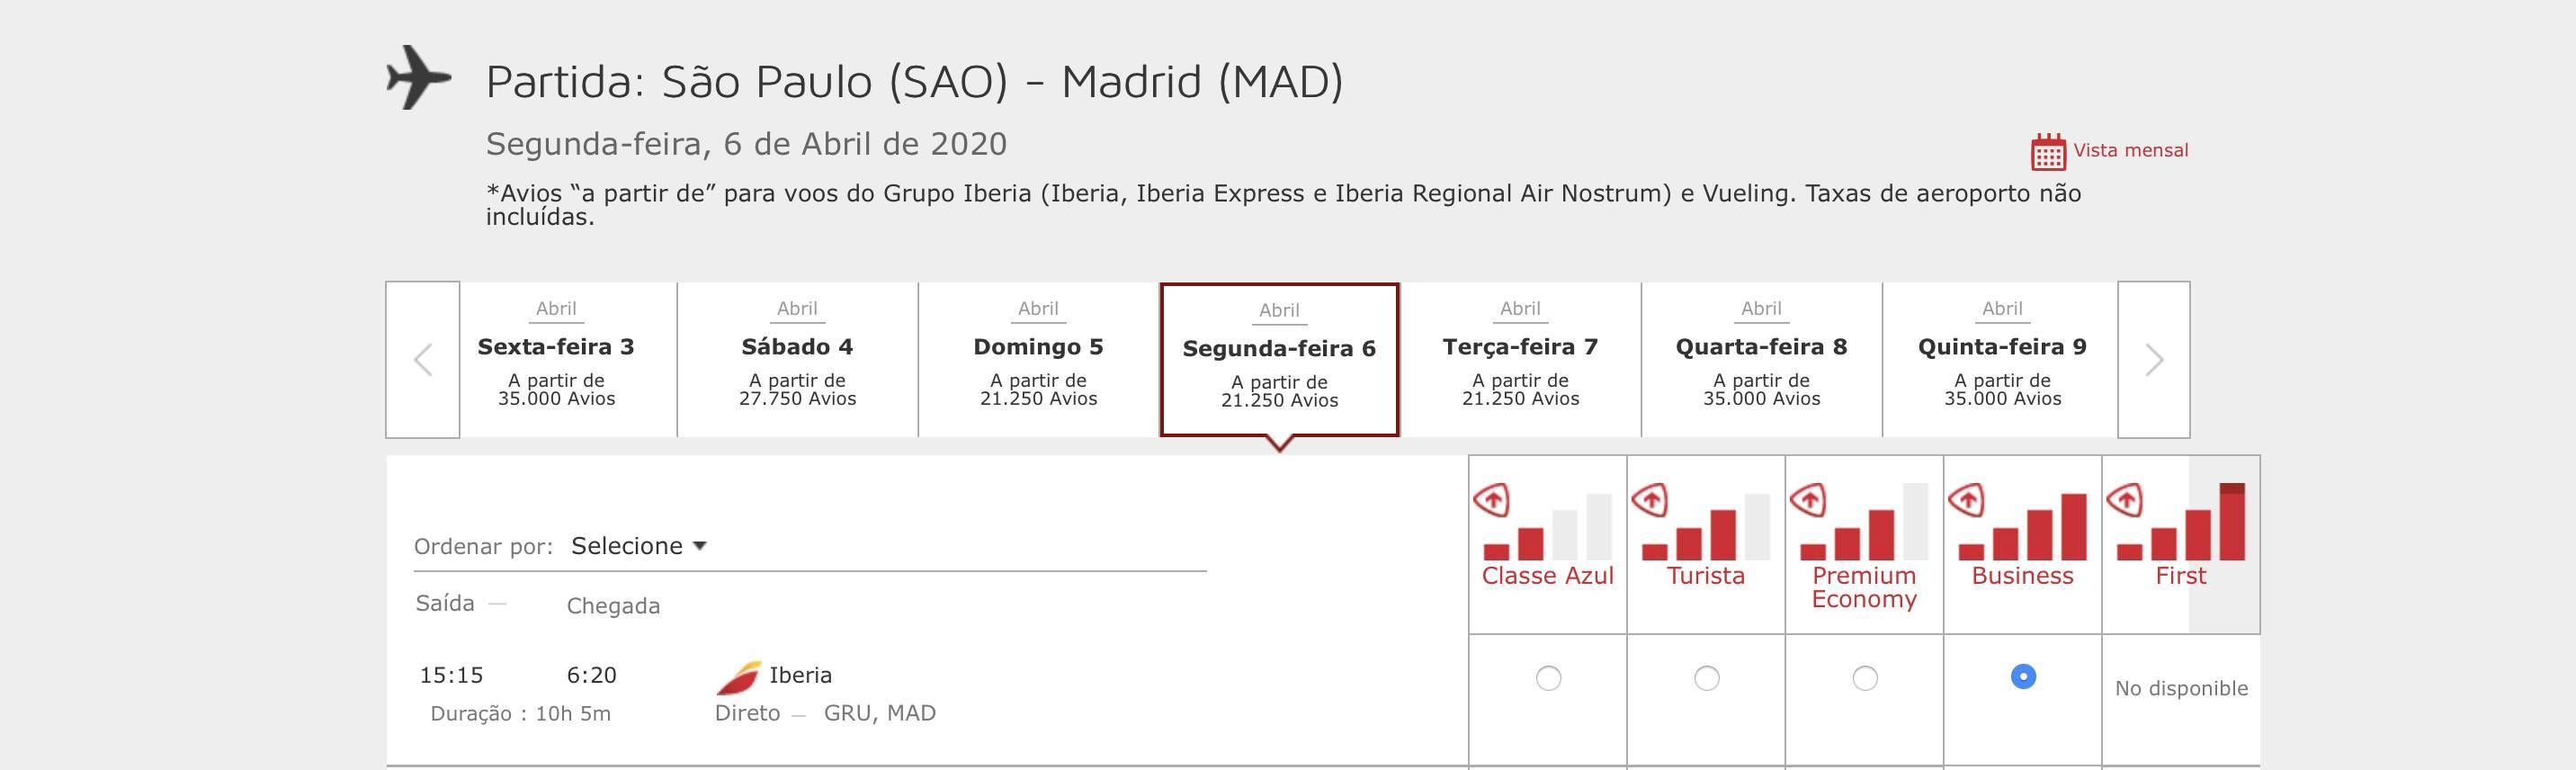Screen dimensions: 2576x770
Task: Click the First class price bar chart
Action: click(2182, 522)
